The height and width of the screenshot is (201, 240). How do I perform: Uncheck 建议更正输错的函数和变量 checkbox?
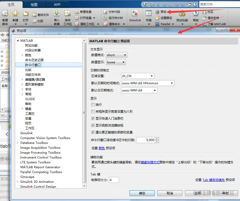(93, 132)
